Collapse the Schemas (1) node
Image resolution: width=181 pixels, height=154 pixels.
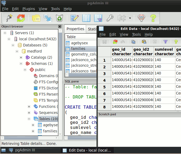click(21, 64)
